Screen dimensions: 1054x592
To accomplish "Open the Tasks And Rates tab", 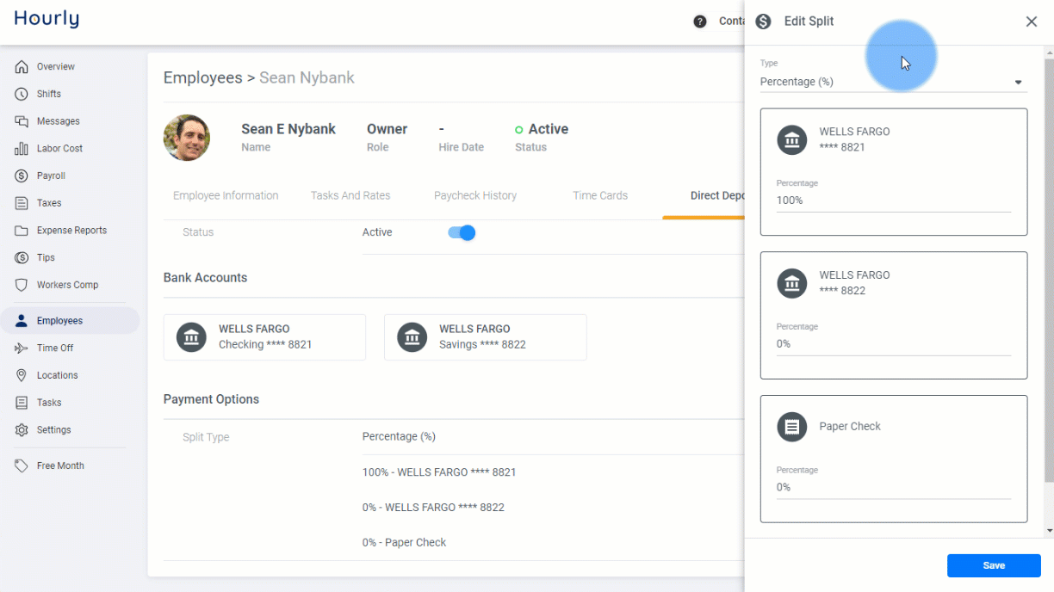I will pos(350,195).
